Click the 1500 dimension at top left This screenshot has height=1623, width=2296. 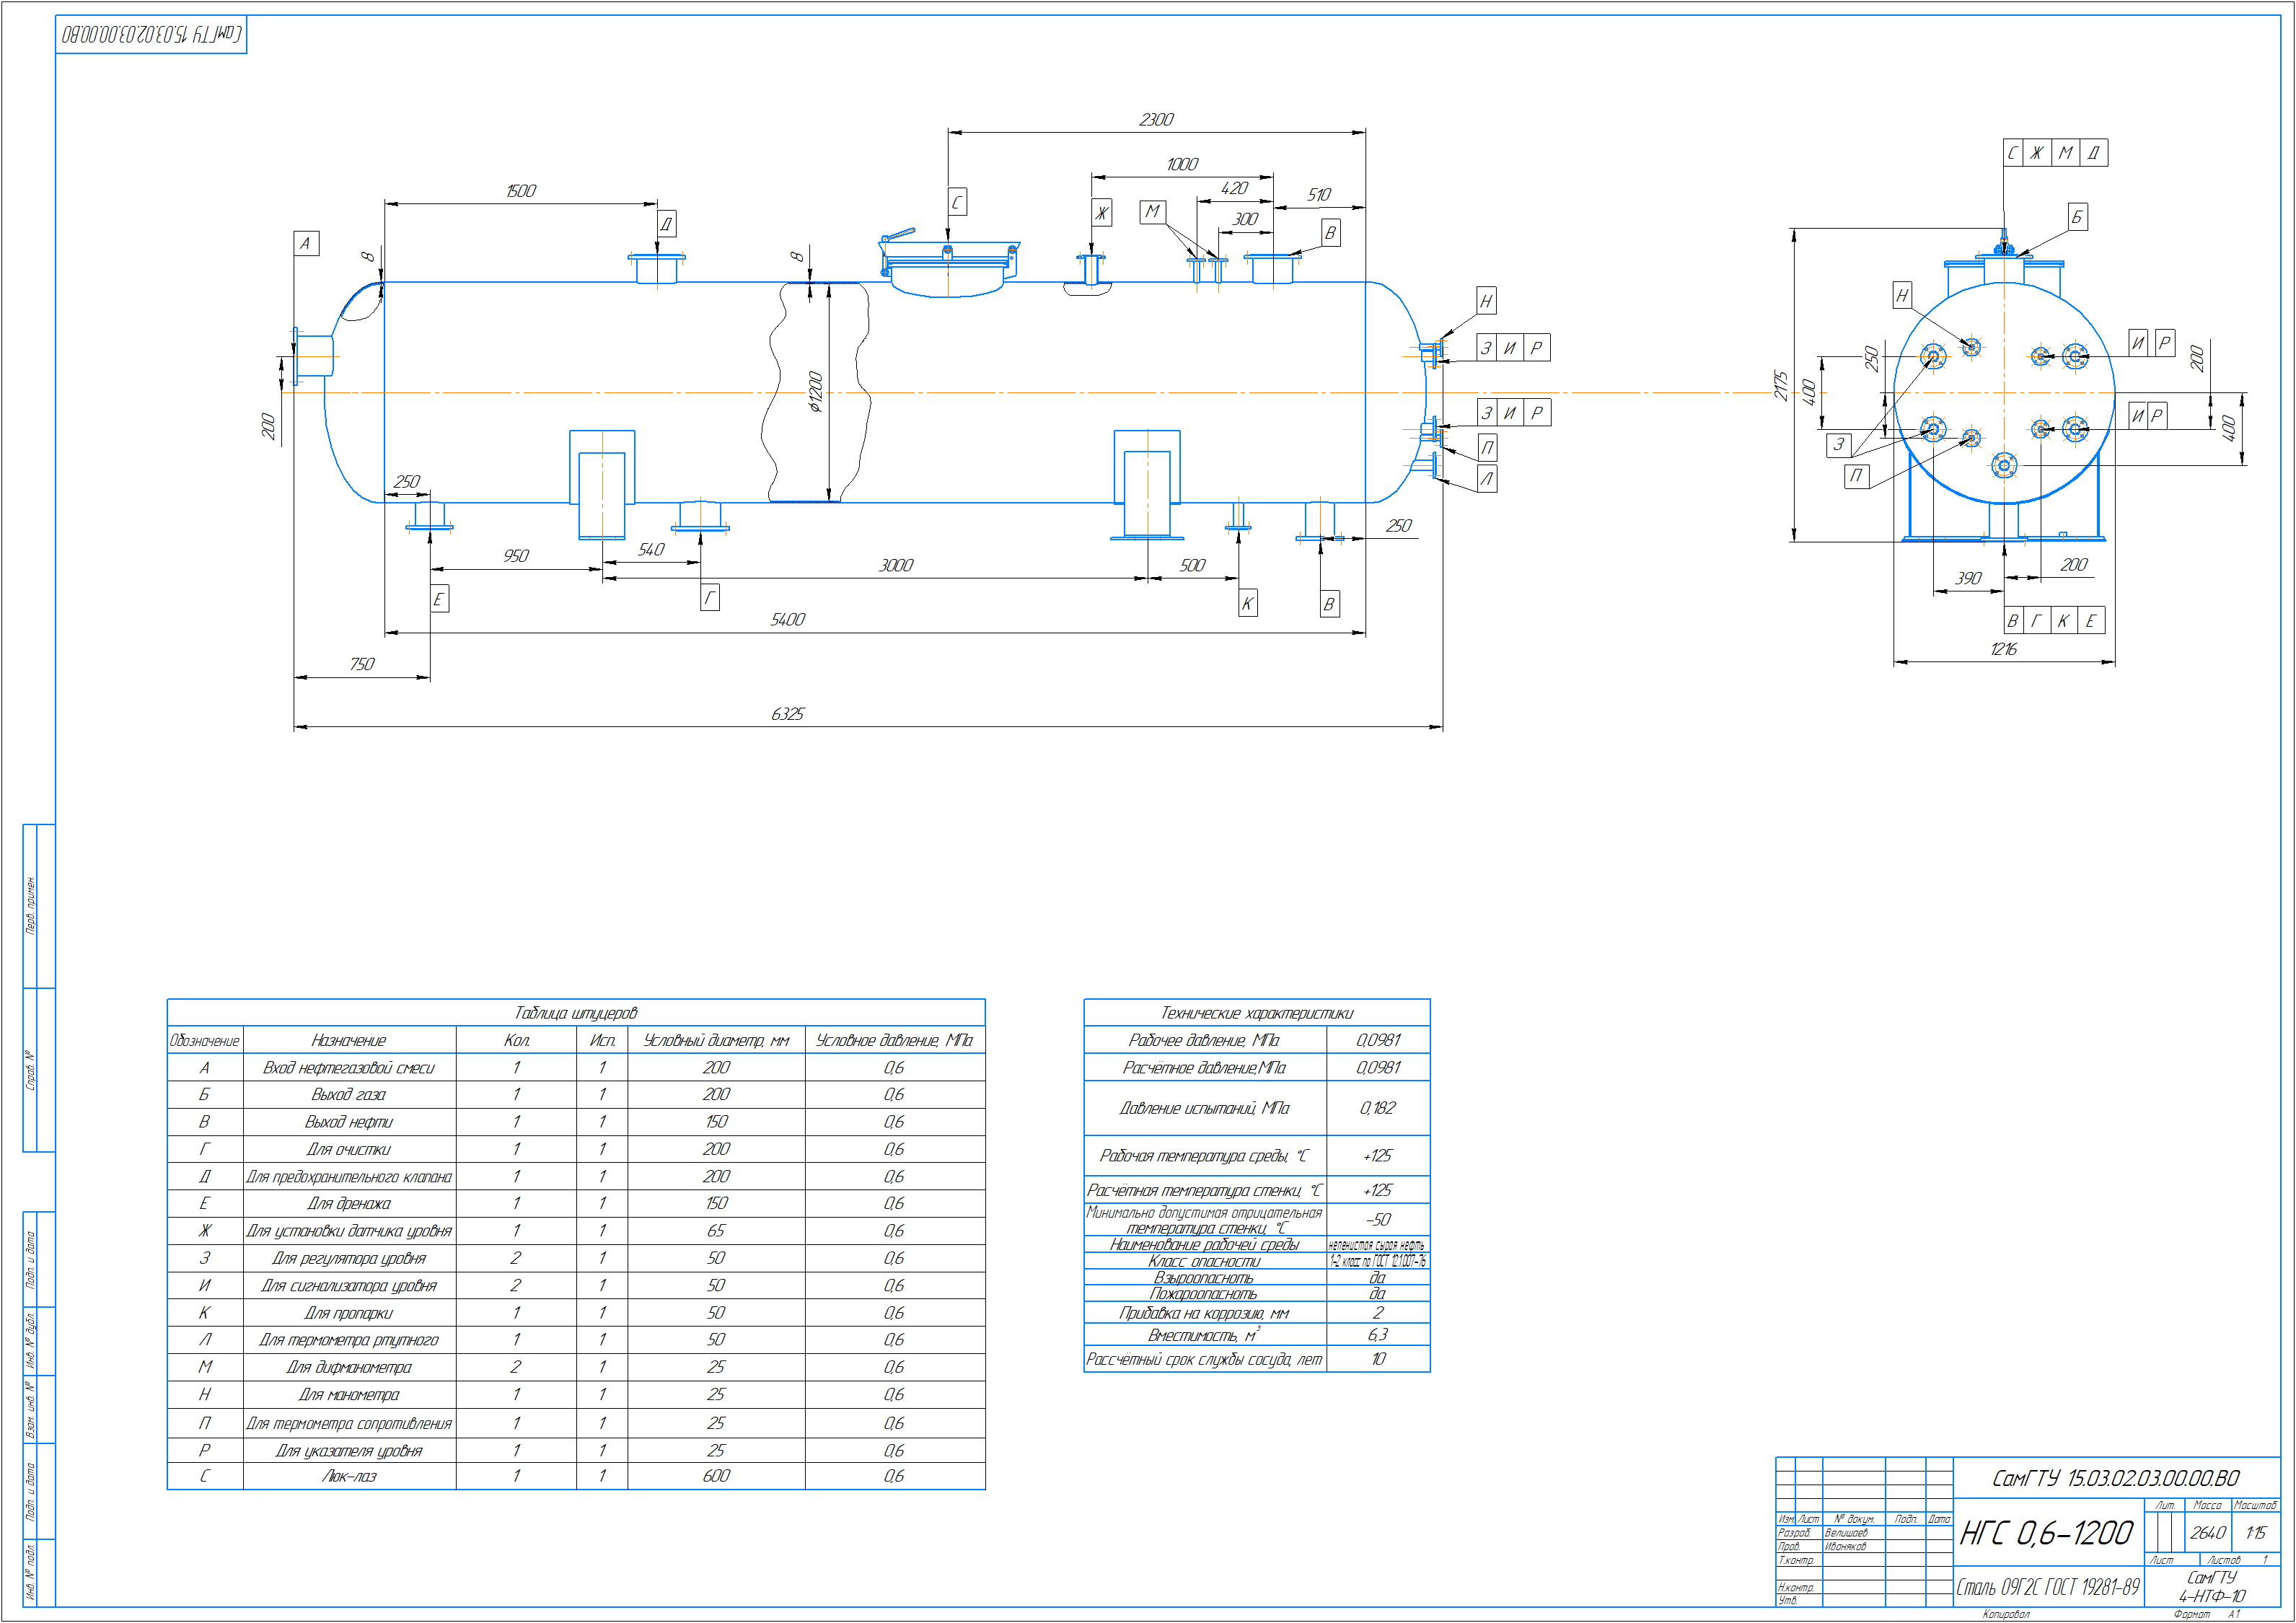point(520,191)
